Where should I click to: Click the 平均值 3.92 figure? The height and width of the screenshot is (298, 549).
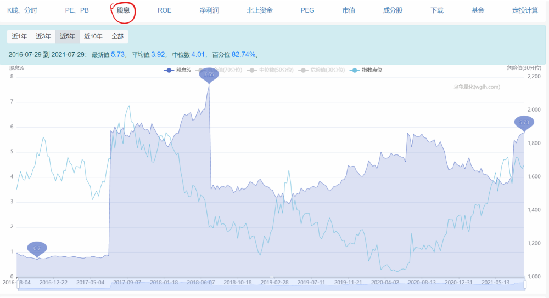[x=148, y=54]
